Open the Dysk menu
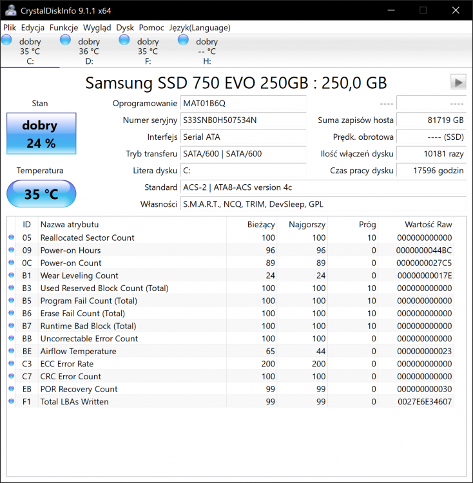 tap(125, 28)
